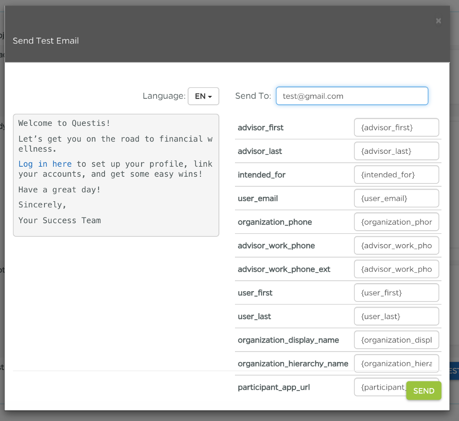The width and height of the screenshot is (459, 421).
Task: Edit the user_last value field
Action: (x=396, y=316)
